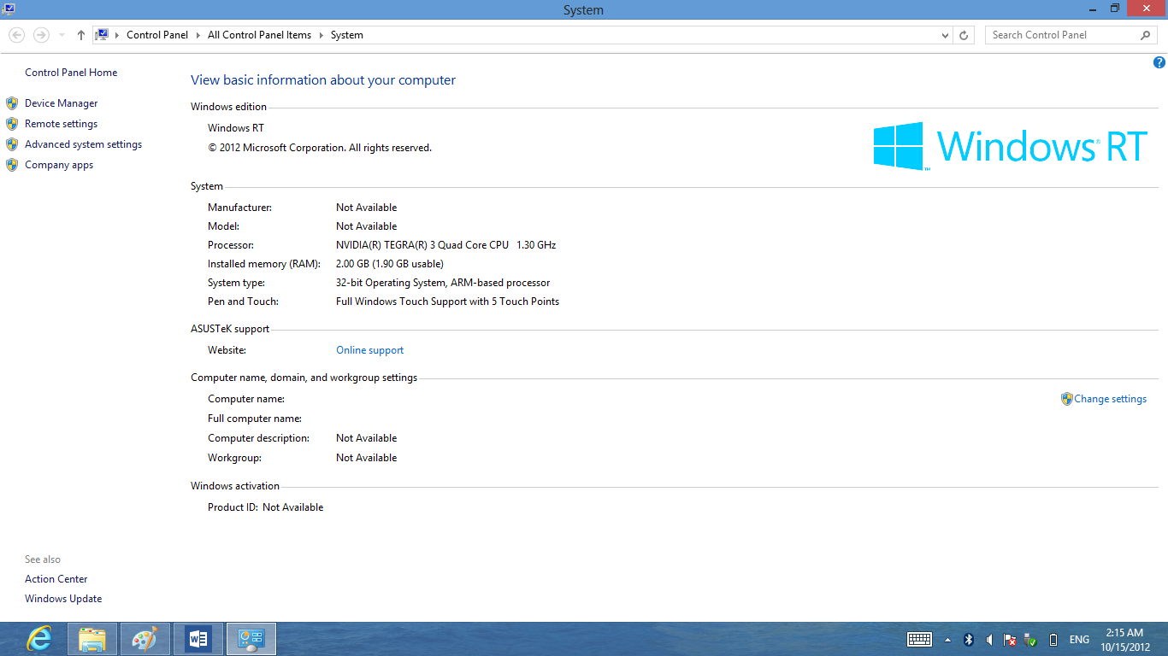Click the Forward navigation arrow

point(40,35)
